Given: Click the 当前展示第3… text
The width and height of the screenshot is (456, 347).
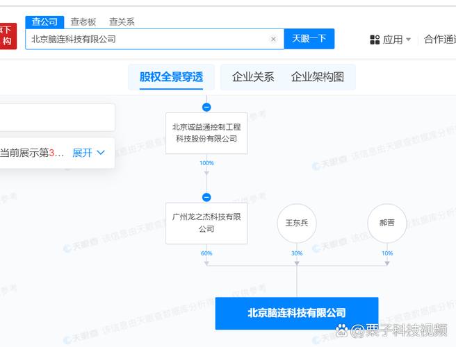Looking at the screenshot, I should (32, 153).
